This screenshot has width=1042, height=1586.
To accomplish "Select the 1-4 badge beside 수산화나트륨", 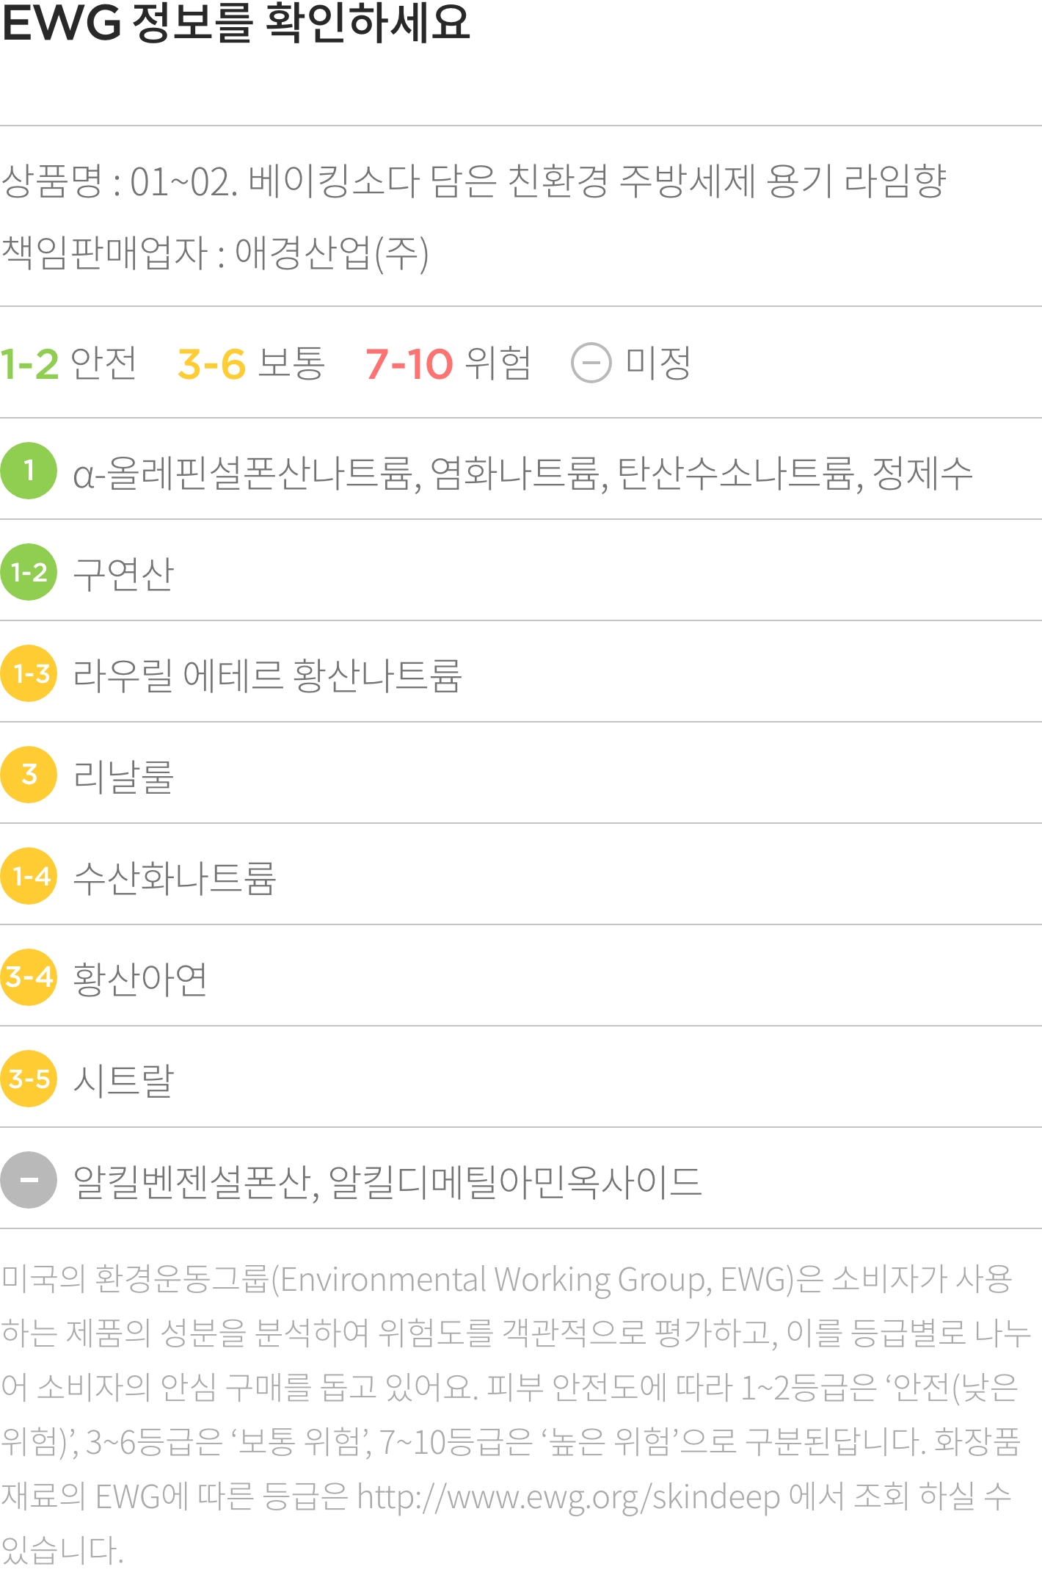I will tap(29, 876).
